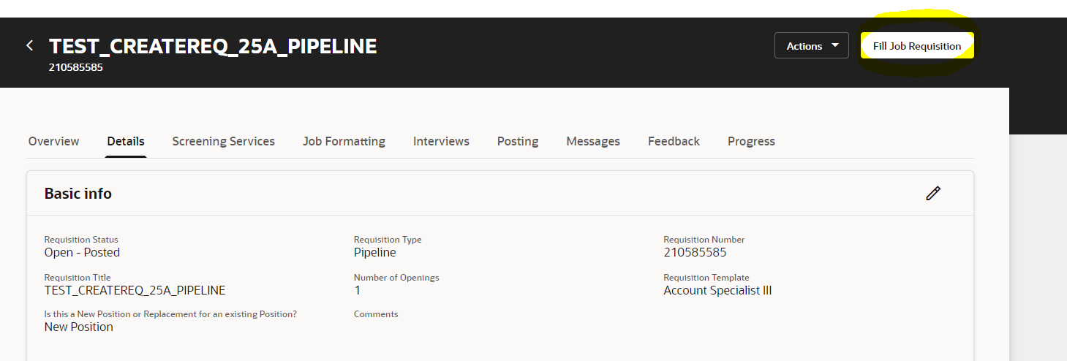This screenshot has height=361, width=1067.
Task: Open the Screening Services tab
Action: 224,141
